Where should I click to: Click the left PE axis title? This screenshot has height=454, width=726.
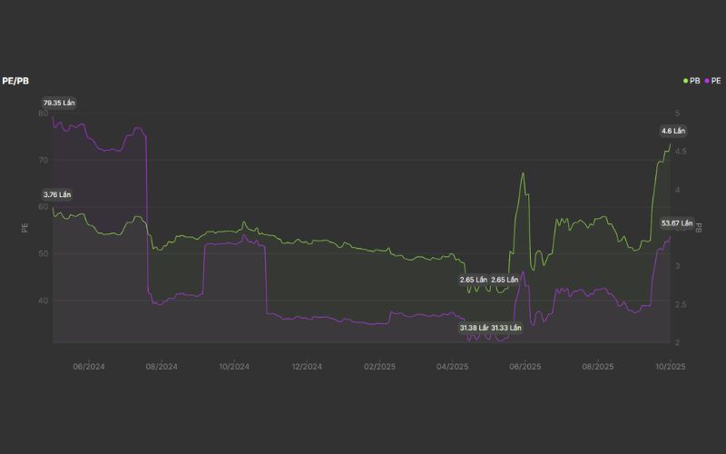[x=25, y=227]
